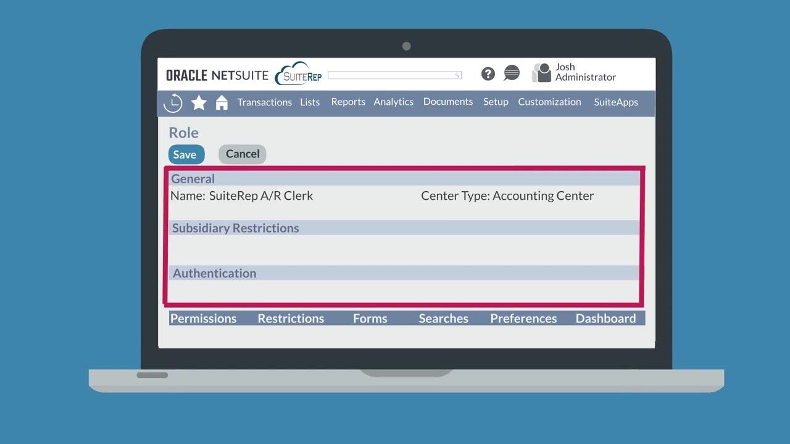This screenshot has width=790, height=444.
Task: Click the star shortcuts icon
Action: point(199,102)
